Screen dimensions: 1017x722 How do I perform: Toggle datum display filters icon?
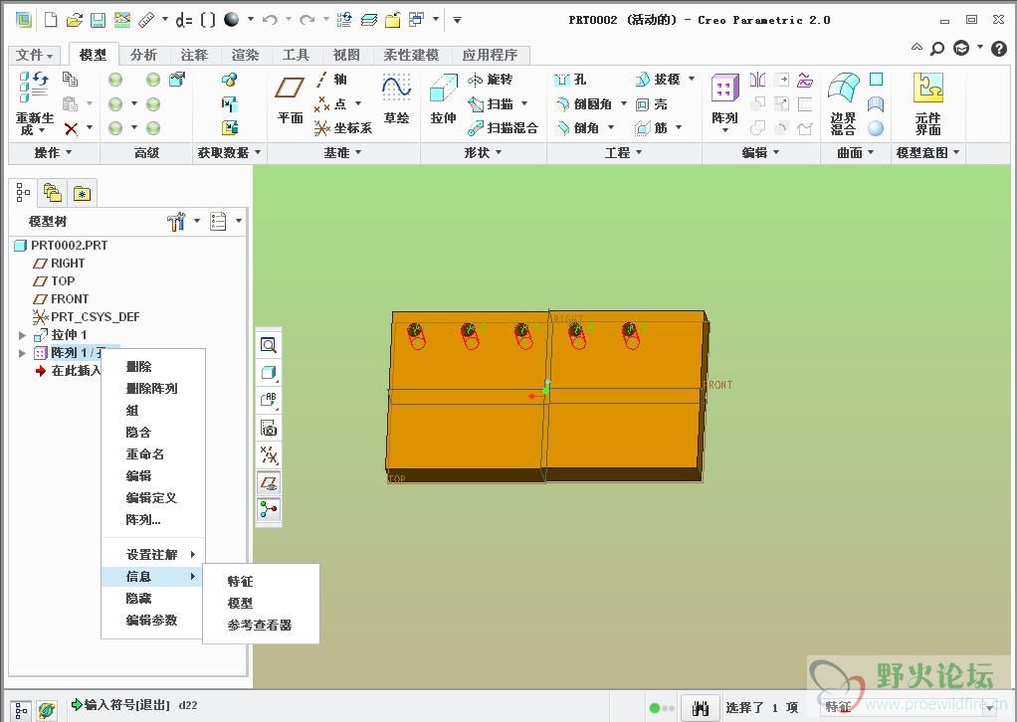click(x=269, y=454)
